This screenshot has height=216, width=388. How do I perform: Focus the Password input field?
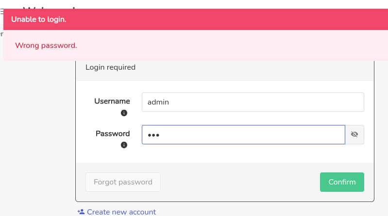click(243, 135)
